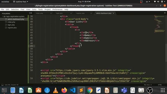Viewport: 167px width, 94px height.
Task: Click the recording indicator tray icon
Action: coord(141,2)
